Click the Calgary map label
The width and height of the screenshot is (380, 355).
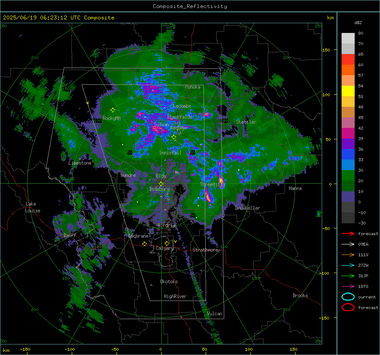click(165, 248)
